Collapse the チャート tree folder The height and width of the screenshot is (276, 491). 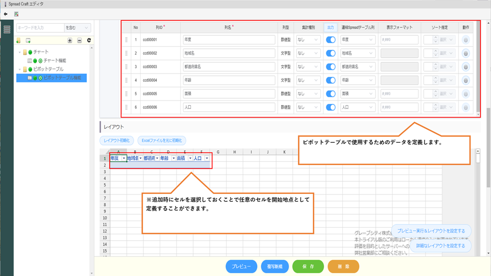click(20, 52)
